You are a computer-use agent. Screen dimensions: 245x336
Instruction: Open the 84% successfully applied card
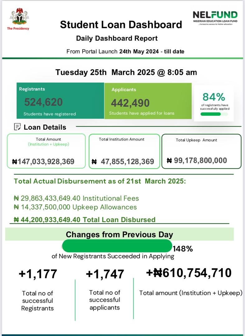click(x=214, y=103)
